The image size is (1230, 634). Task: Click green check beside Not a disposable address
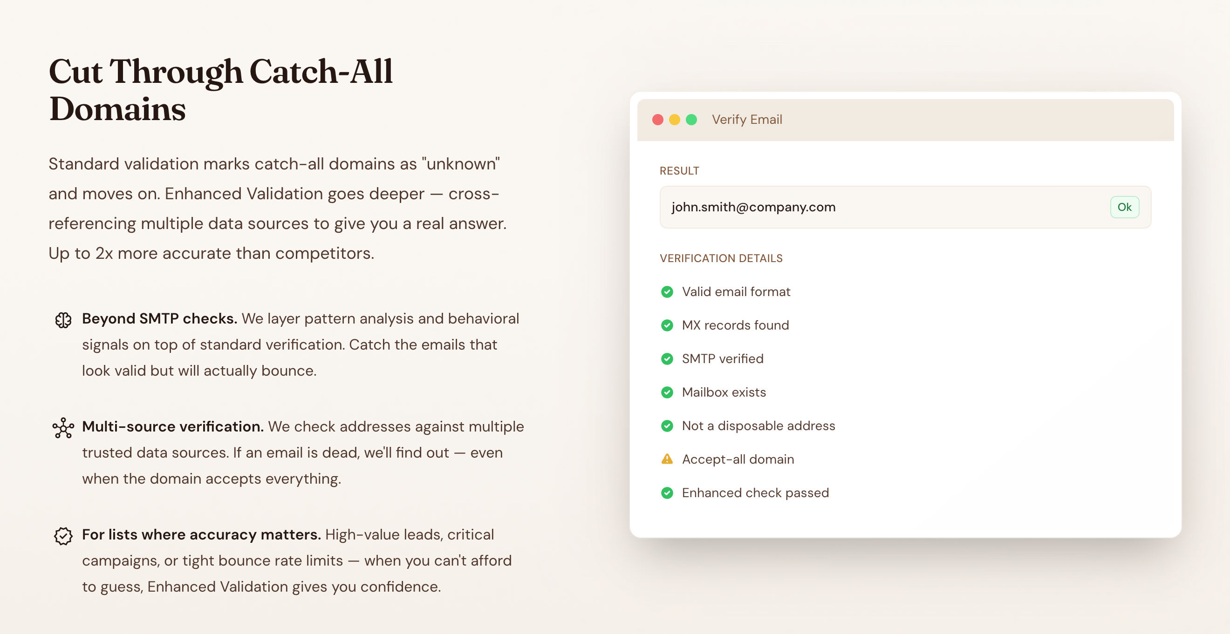tap(667, 425)
